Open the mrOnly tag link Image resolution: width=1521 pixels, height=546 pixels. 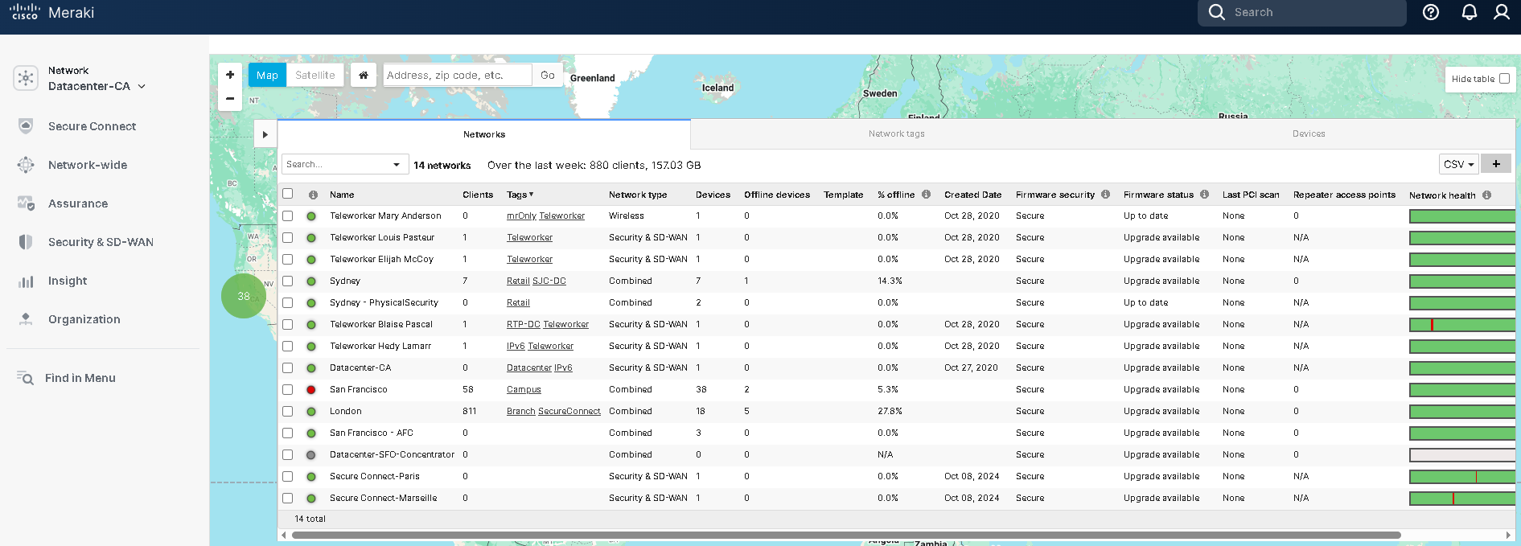click(x=521, y=216)
